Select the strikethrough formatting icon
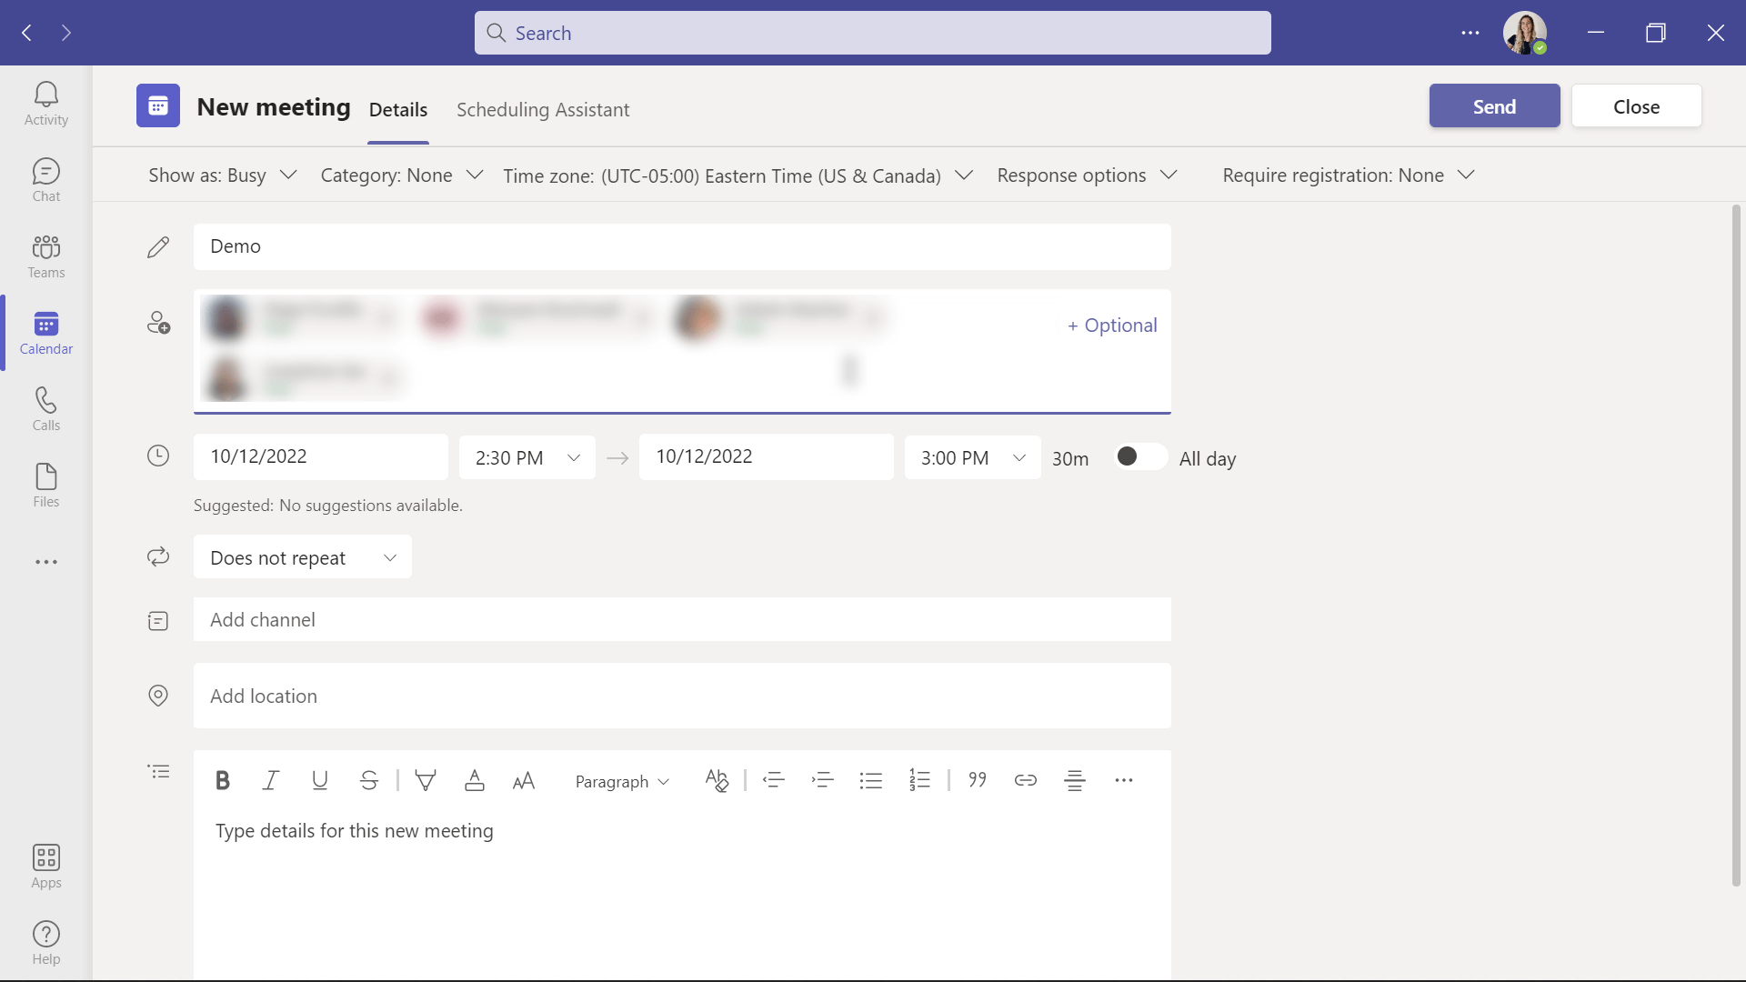The image size is (1746, 982). pos(369,780)
